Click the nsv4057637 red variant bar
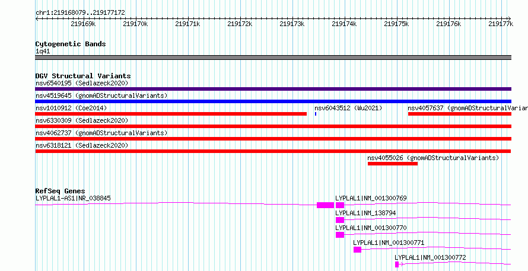 click(x=460, y=114)
